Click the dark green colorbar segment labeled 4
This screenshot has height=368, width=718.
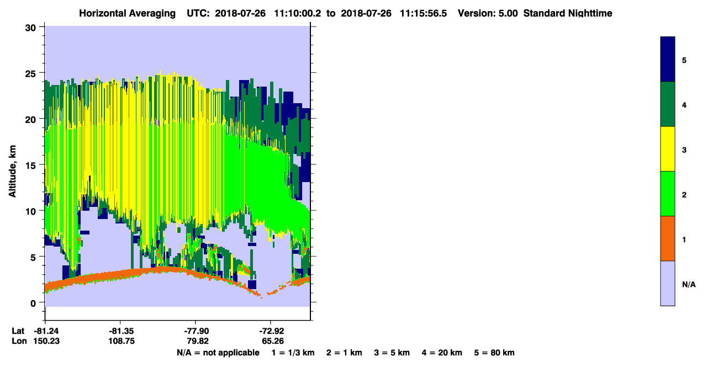coord(668,104)
